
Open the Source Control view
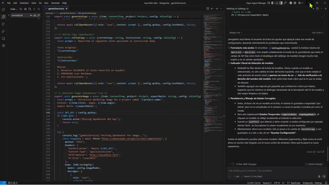click(3, 23)
